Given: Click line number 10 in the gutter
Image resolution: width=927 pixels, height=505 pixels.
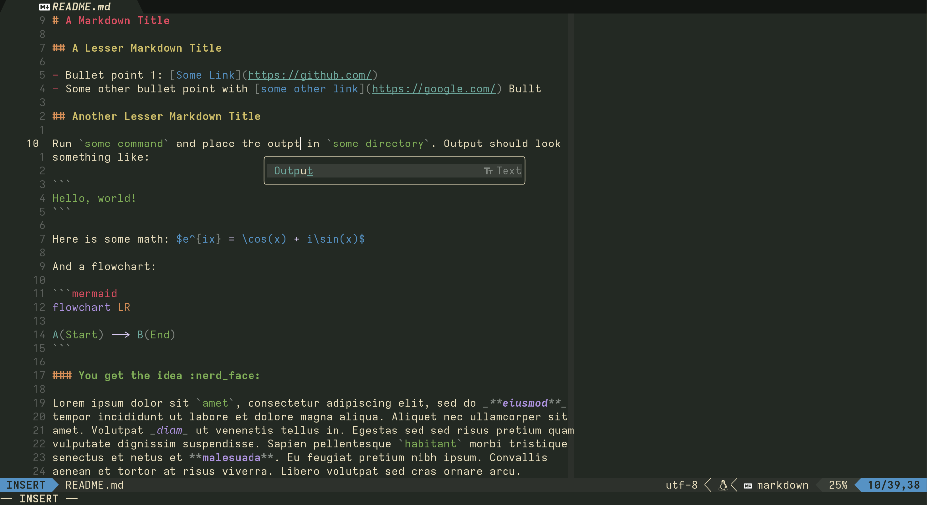Looking at the screenshot, I should [x=33, y=144].
